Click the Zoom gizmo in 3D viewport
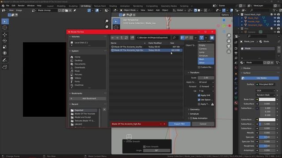This screenshot has width=282, height=158. click(x=229, y=36)
